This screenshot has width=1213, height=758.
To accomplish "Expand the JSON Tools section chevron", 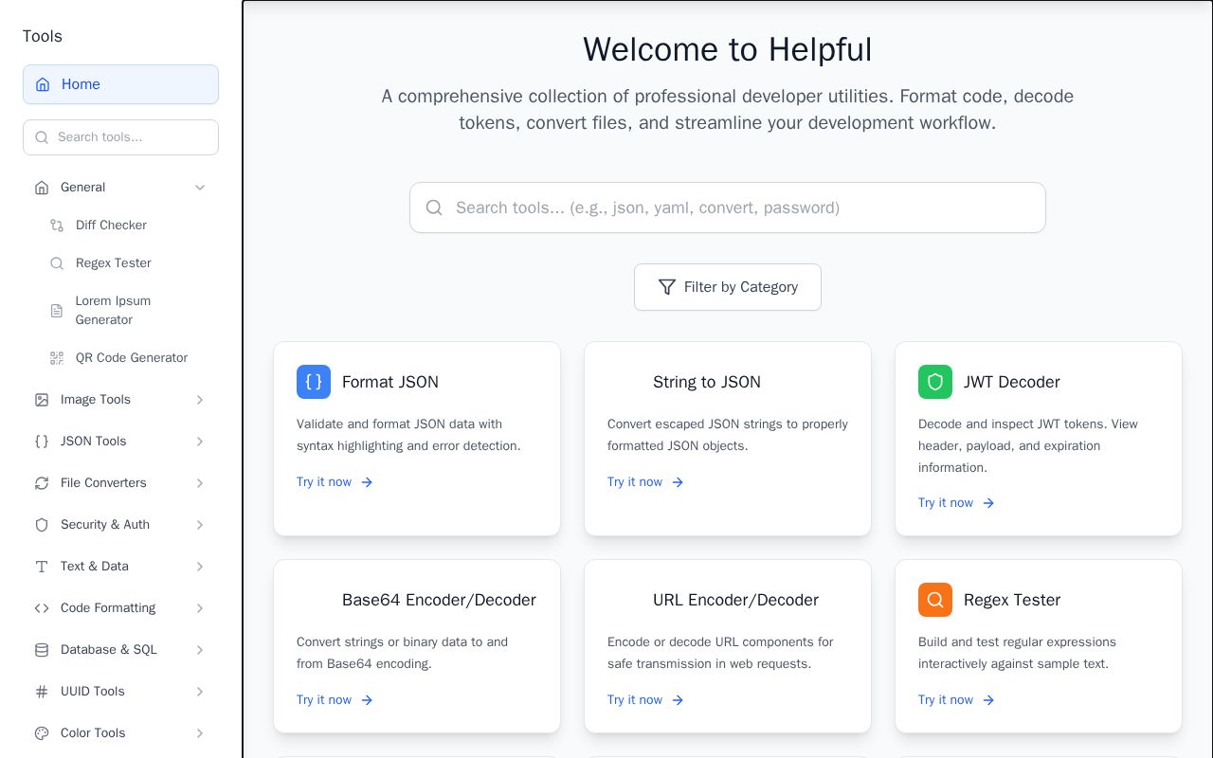I will tap(200, 442).
